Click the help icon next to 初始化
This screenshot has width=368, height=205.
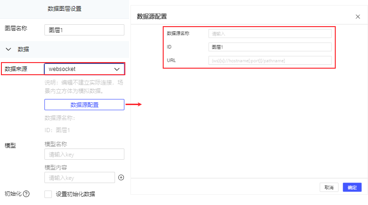click(26, 194)
